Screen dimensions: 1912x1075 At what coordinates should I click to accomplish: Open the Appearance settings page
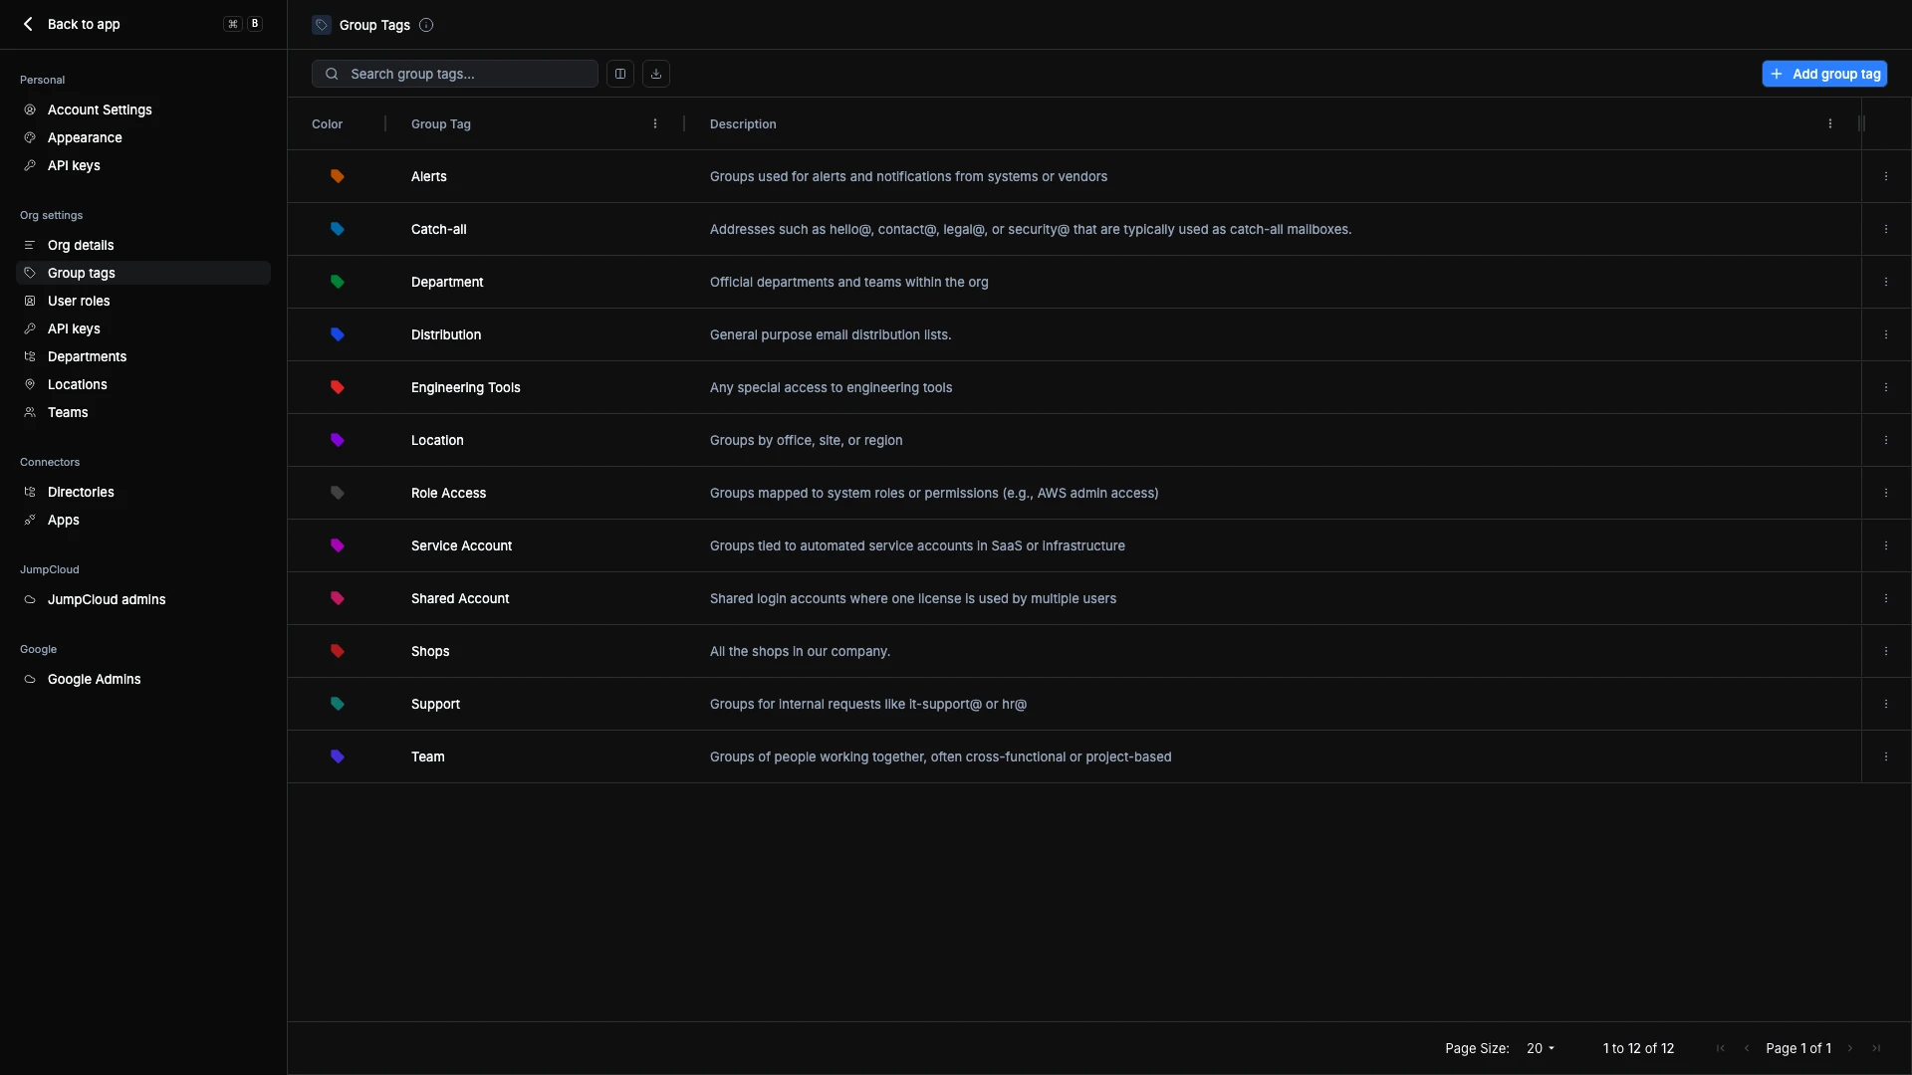85,137
